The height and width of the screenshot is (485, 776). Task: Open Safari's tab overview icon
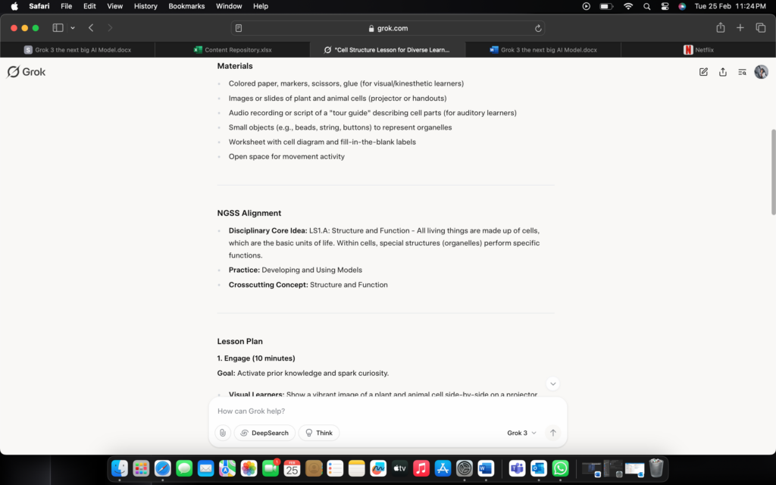pyautogui.click(x=761, y=28)
